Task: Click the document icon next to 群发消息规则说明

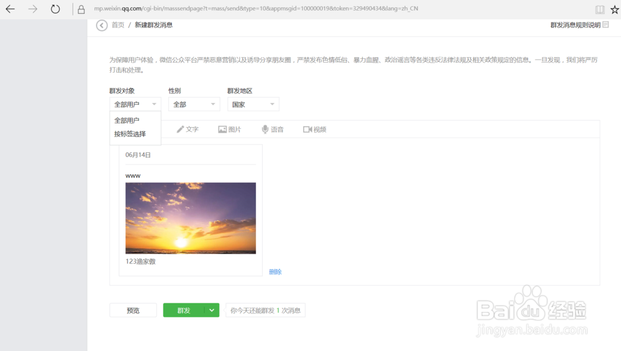Action: [x=605, y=25]
